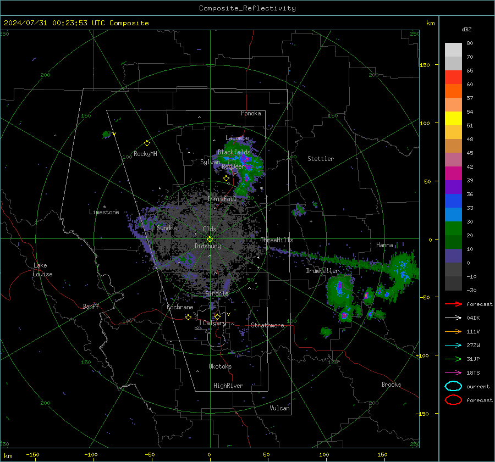Click the Brooks city label
495x462 pixels.
391,385
